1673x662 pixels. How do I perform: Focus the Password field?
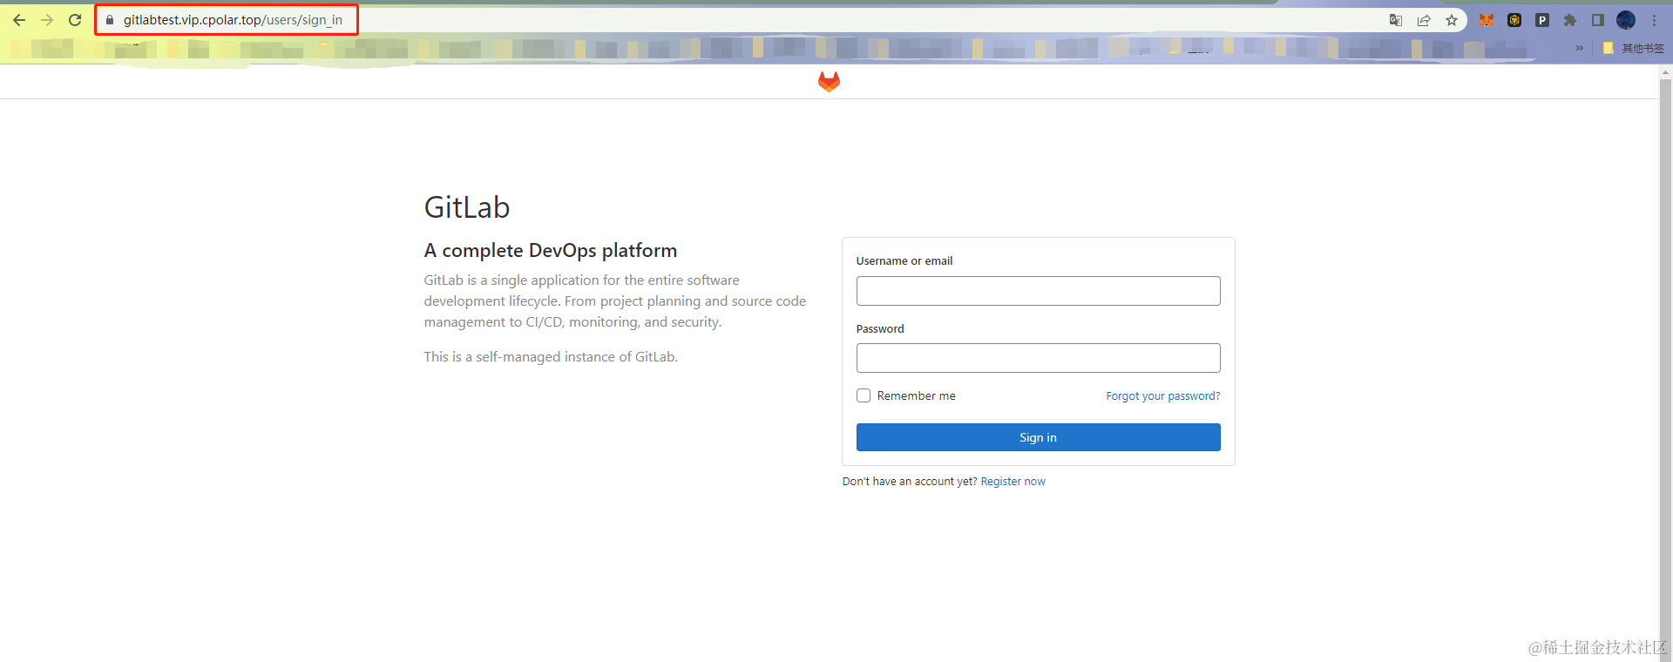[1038, 358]
